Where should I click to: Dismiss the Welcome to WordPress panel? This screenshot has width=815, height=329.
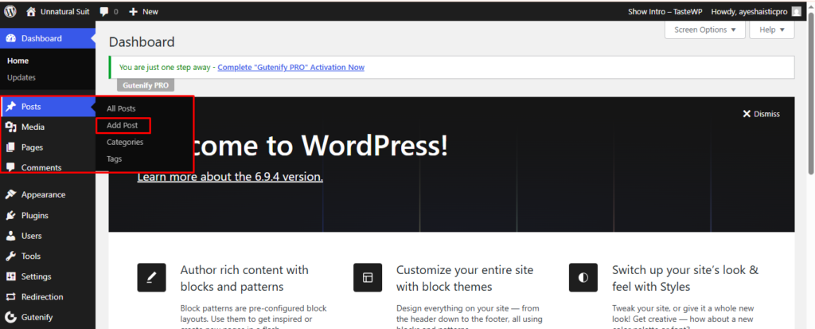[x=761, y=114]
